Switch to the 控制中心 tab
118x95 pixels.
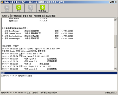(x=6, y=16)
